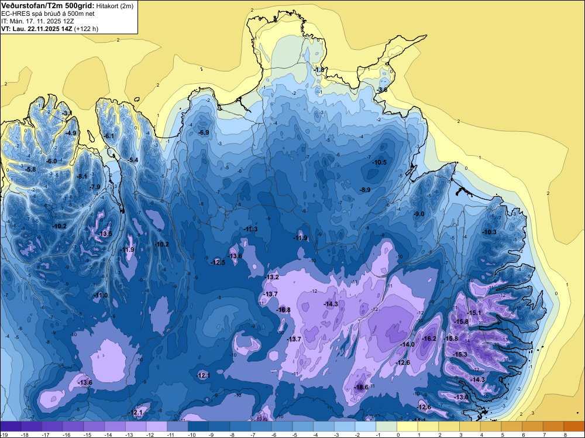
Task: Click the -9.0 temperature value
Action: (419, 214)
